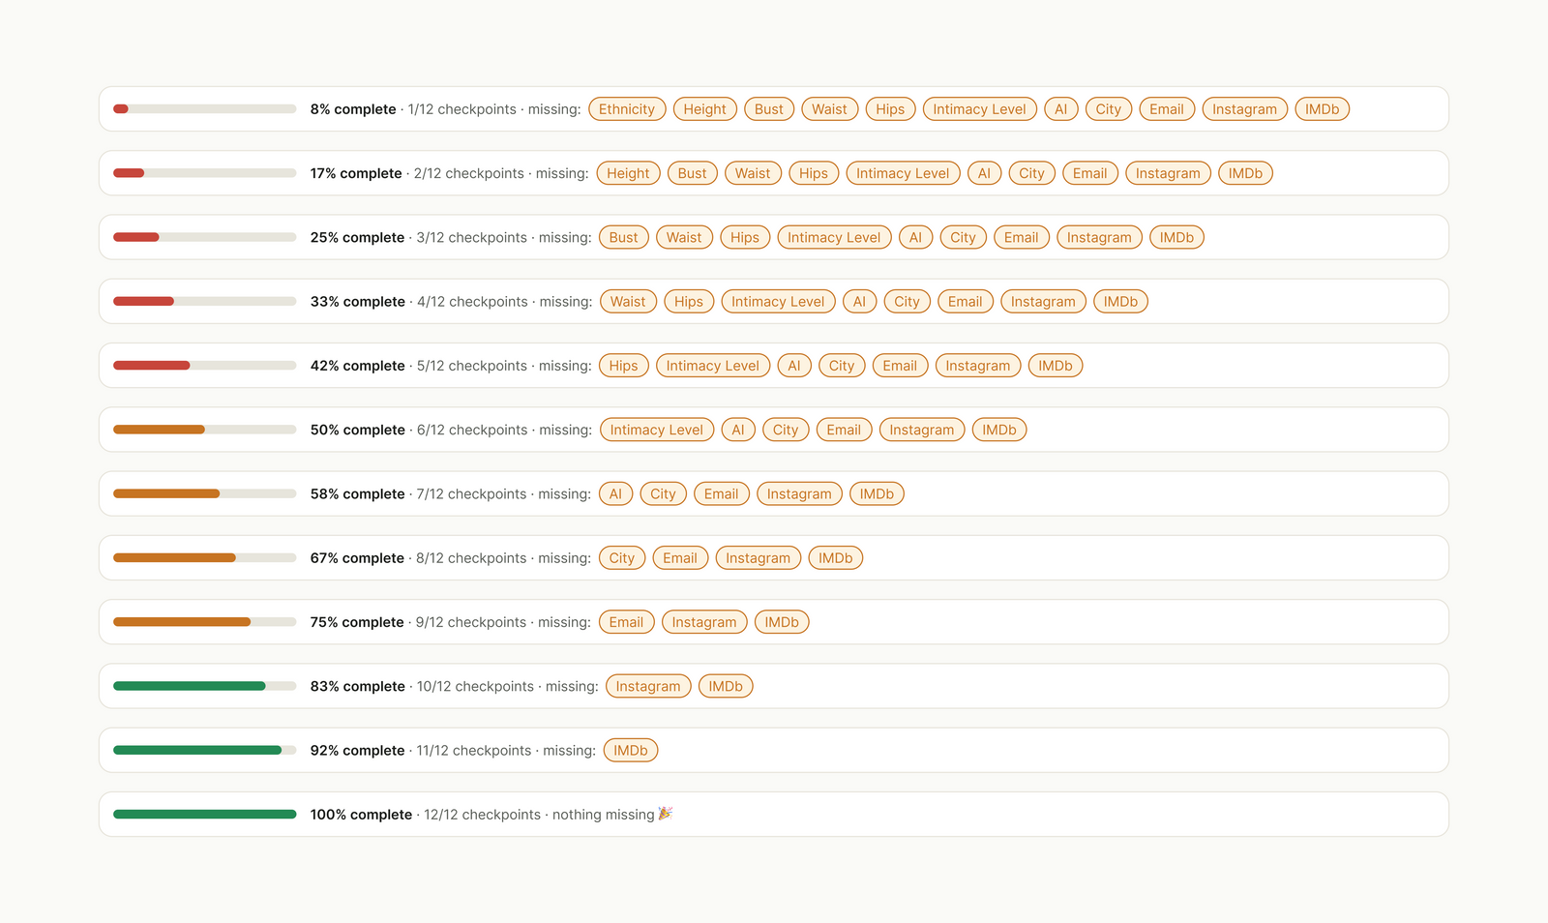Click the Instagram chip in the 17% row
1548x923 pixels.
[1168, 173]
